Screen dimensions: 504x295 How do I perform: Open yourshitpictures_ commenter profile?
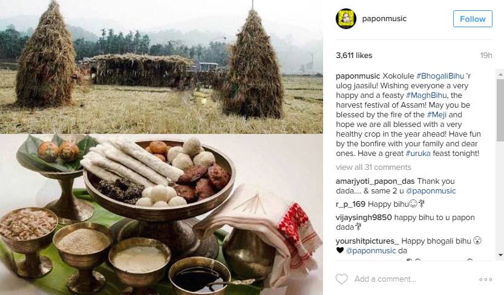[367, 241]
